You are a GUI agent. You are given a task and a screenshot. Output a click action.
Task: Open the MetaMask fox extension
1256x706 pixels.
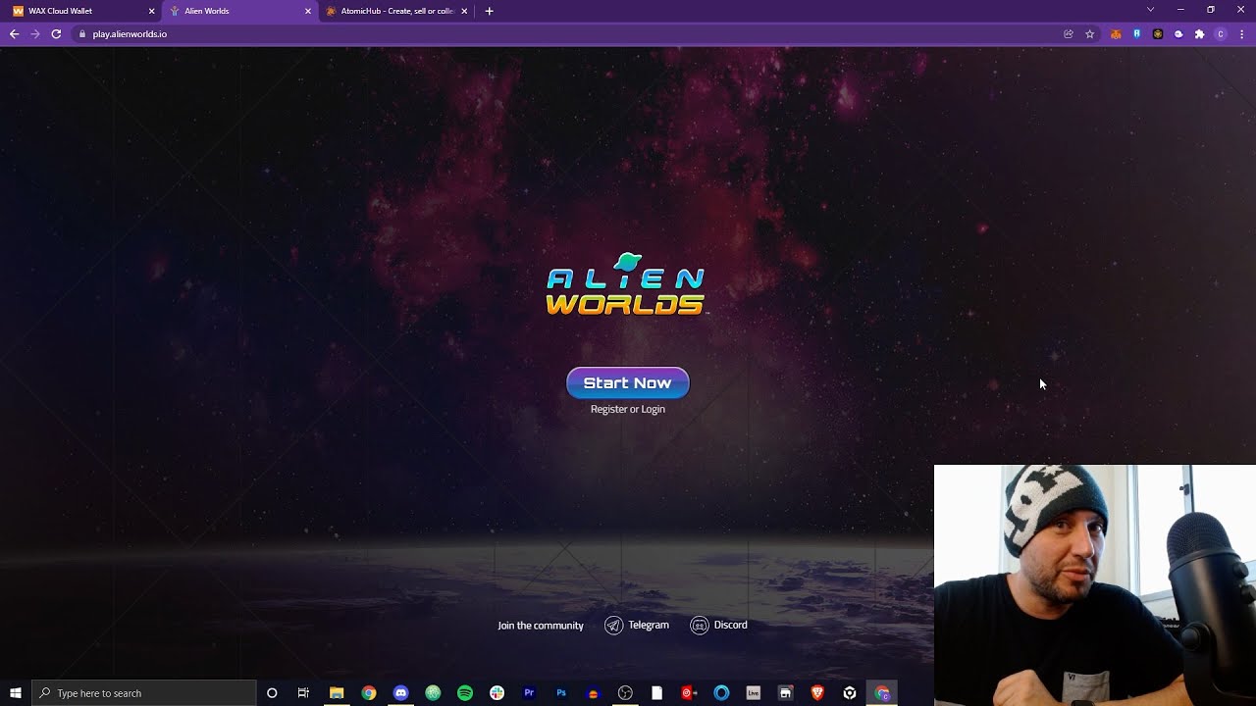(x=1116, y=33)
